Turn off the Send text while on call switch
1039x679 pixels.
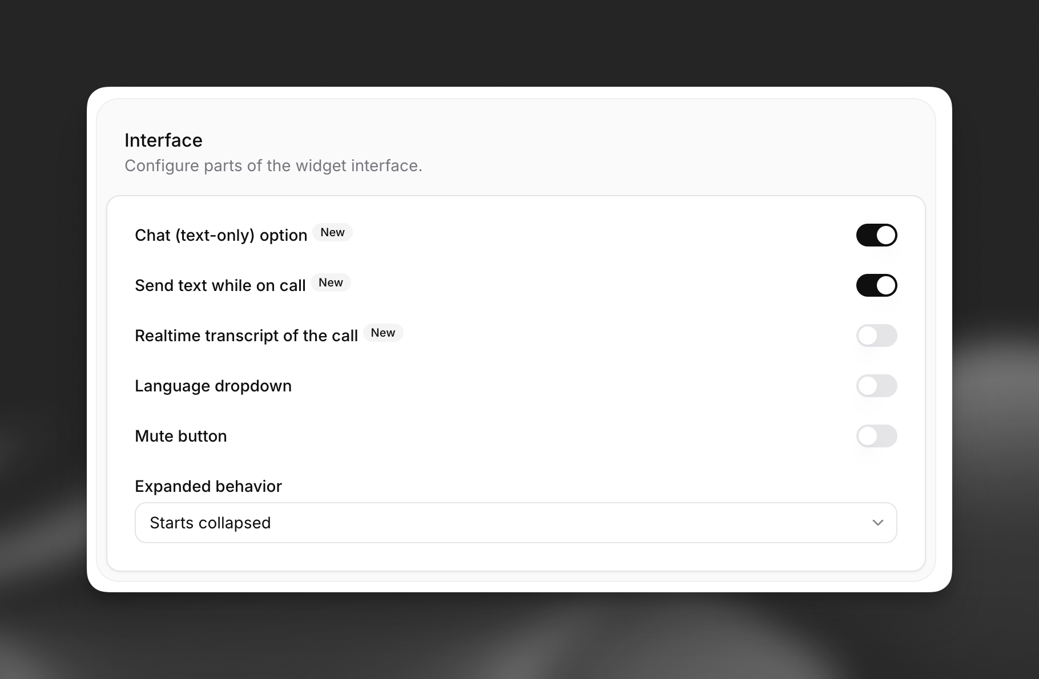pyautogui.click(x=877, y=285)
